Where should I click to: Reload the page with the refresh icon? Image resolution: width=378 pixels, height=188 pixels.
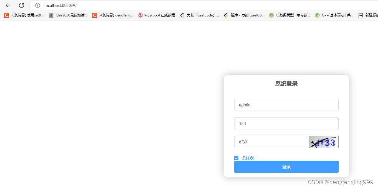pyautogui.click(x=21, y=5)
